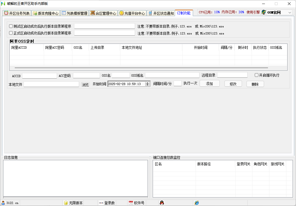Click the 登录网关 column header
The height and width of the screenshot is (206, 296).
pyautogui.click(x=244, y=164)
